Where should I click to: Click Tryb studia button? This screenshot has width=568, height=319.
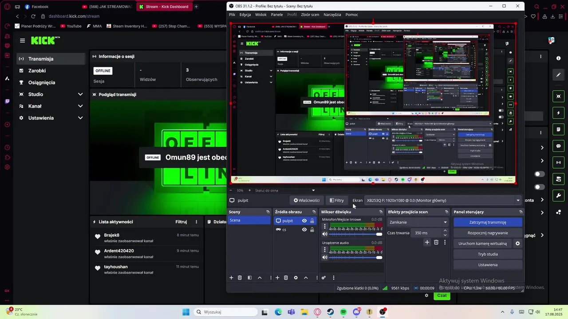click(x=488, y=254)
